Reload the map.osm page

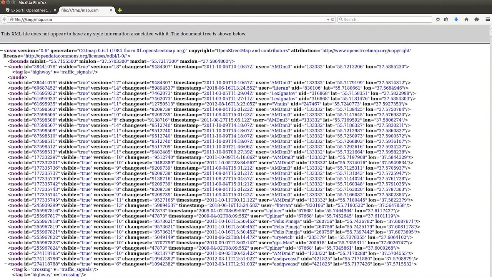332,20
